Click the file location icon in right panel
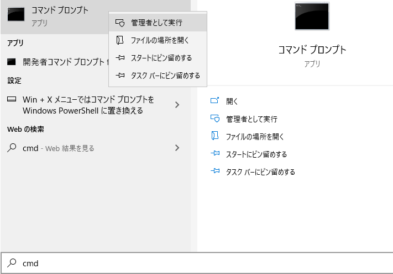 point(215,136)
